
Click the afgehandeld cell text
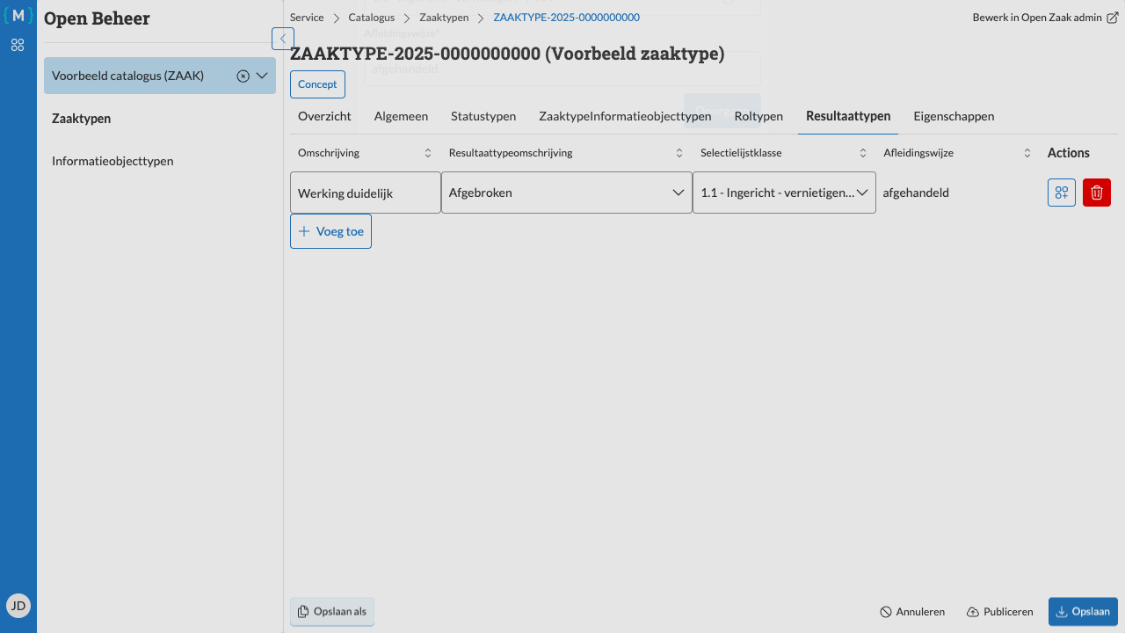click(x=916, y=193)
